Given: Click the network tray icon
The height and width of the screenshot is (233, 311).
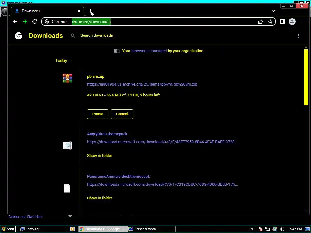Looking at the screenshot, I should 268,229.
